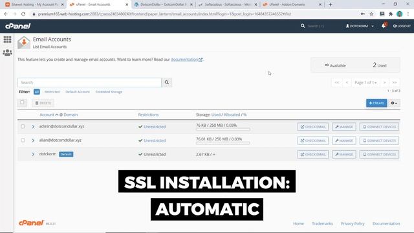Open the Chrome three-dot menu
414x233 pixels.
408,14
